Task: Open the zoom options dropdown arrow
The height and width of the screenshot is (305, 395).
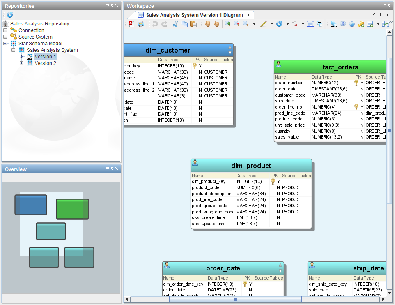Action: [x=254, y=24]
